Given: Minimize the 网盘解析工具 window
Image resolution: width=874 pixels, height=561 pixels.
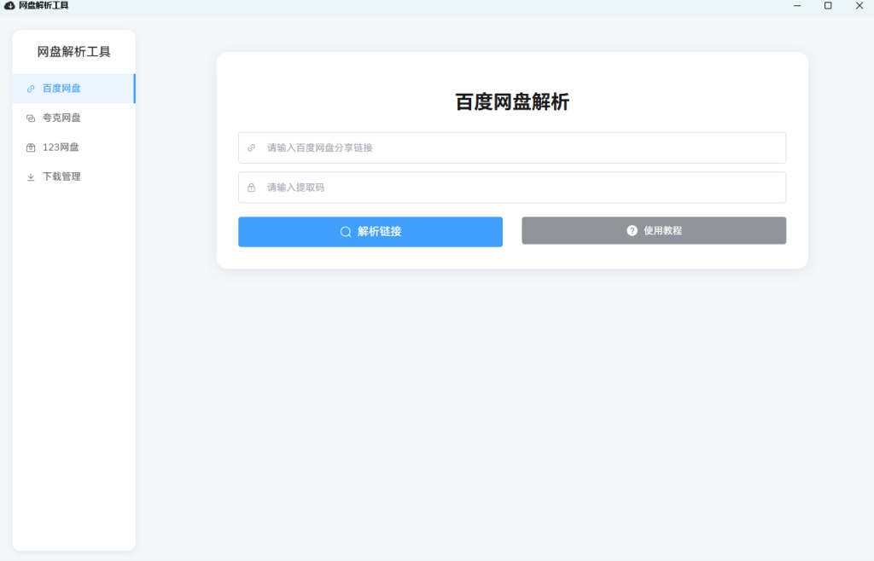Looking at the screenshot, I should tap(797, 6).
